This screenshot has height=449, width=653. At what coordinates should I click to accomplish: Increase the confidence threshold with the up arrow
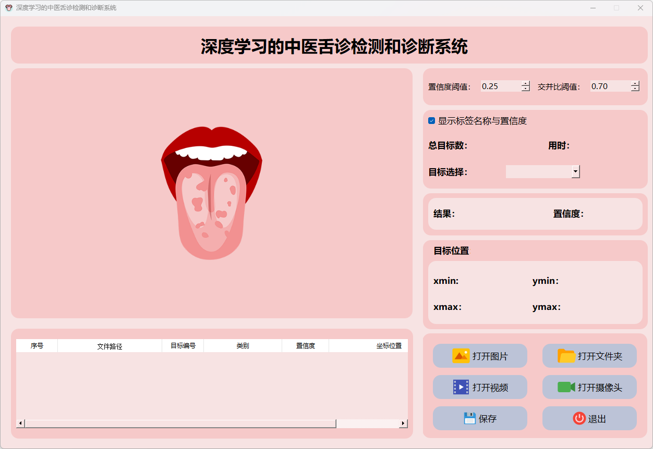pyautogui.click(x=525, y=84)
